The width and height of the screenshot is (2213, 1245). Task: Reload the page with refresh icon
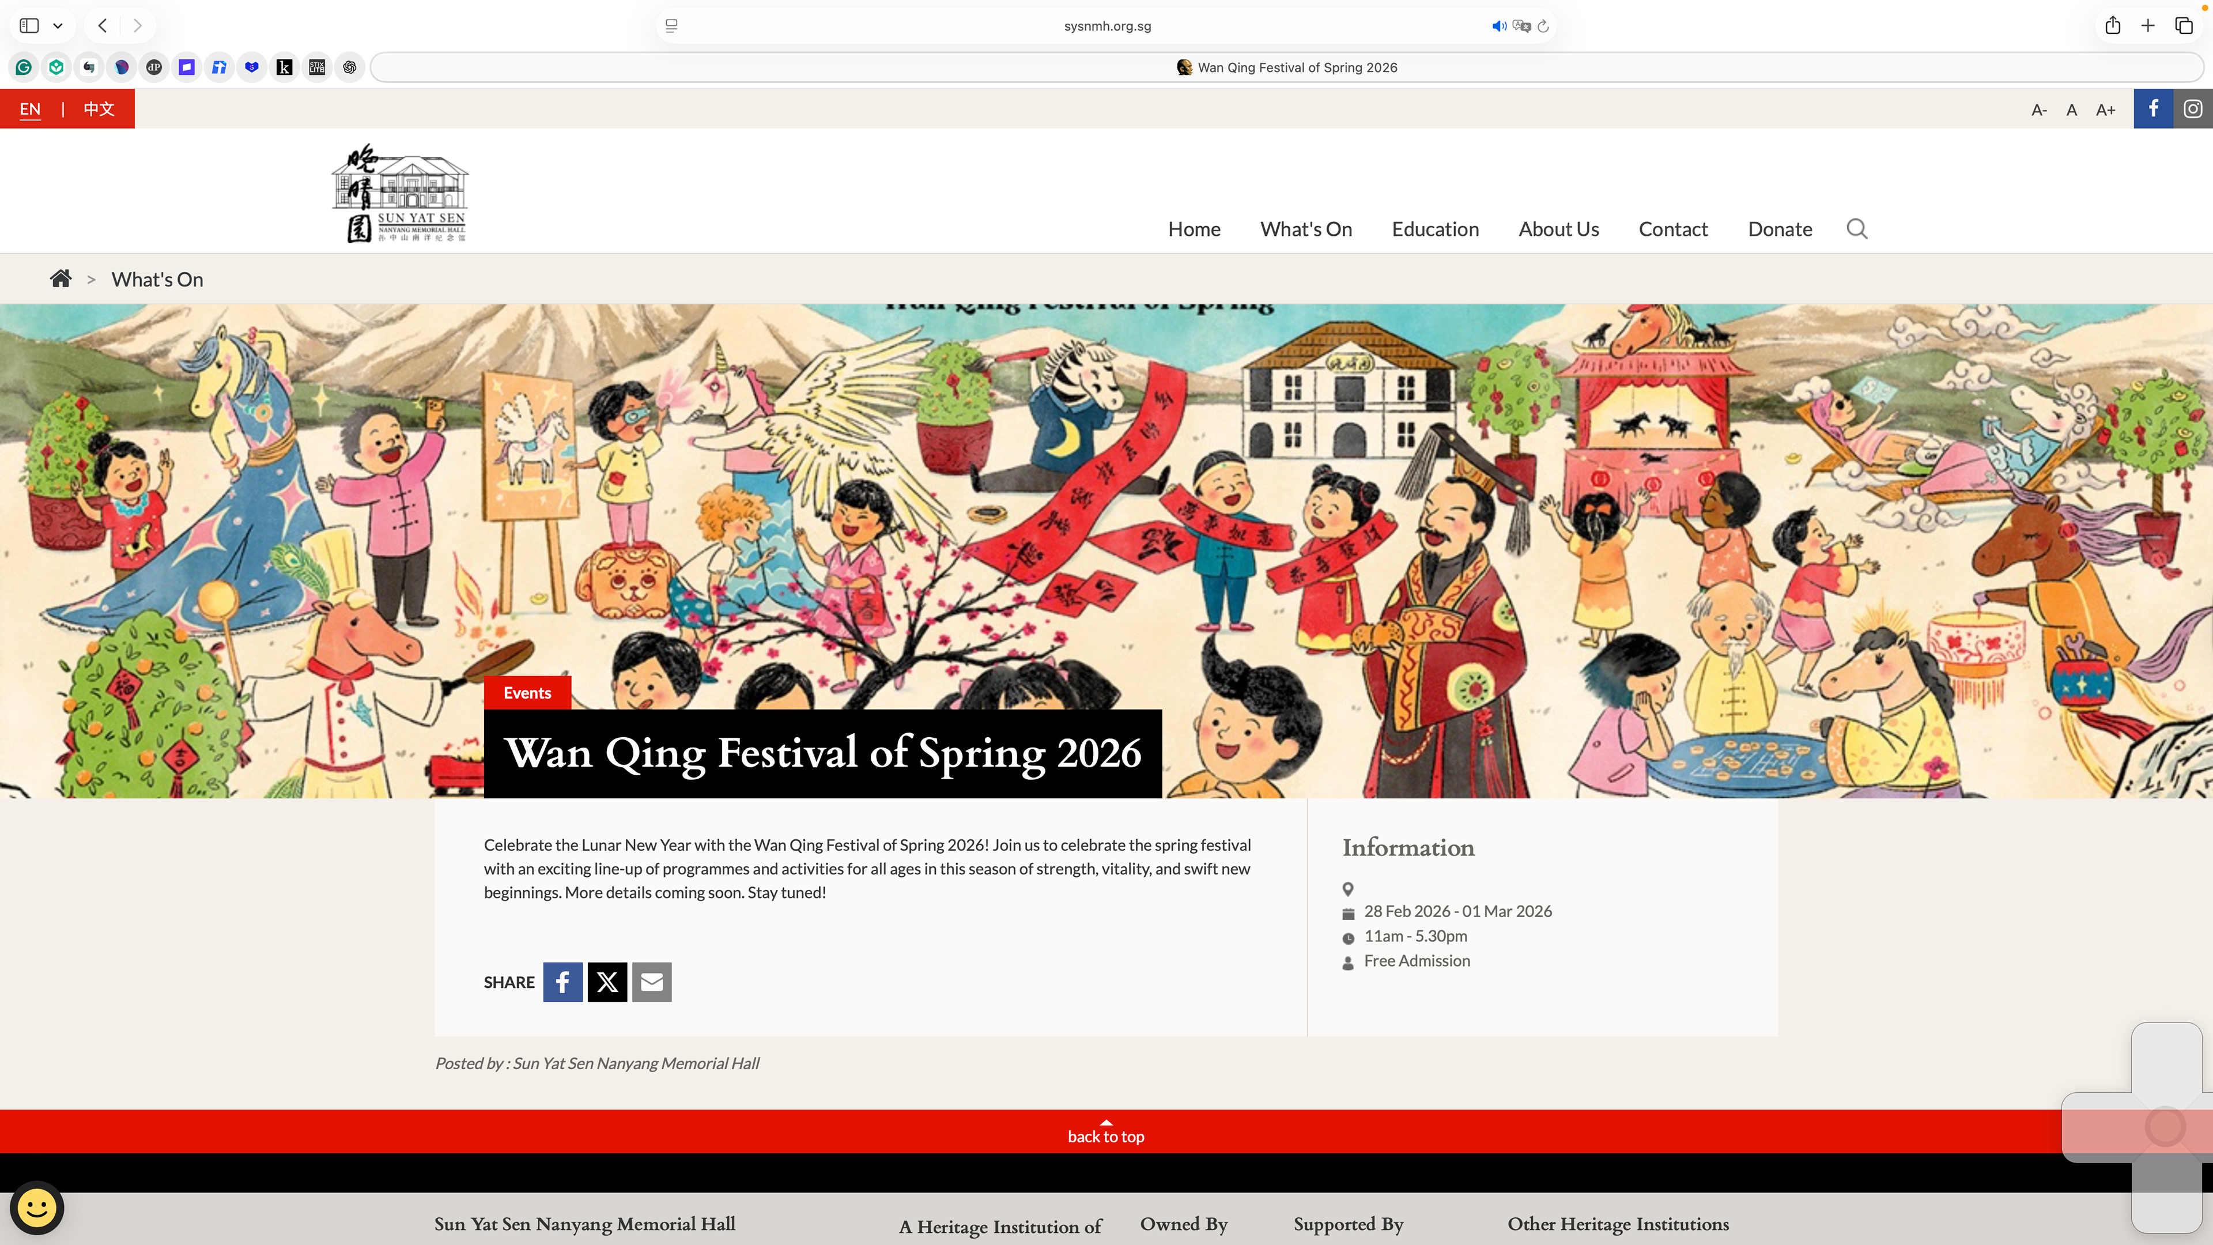click(x=1544, y=26)
